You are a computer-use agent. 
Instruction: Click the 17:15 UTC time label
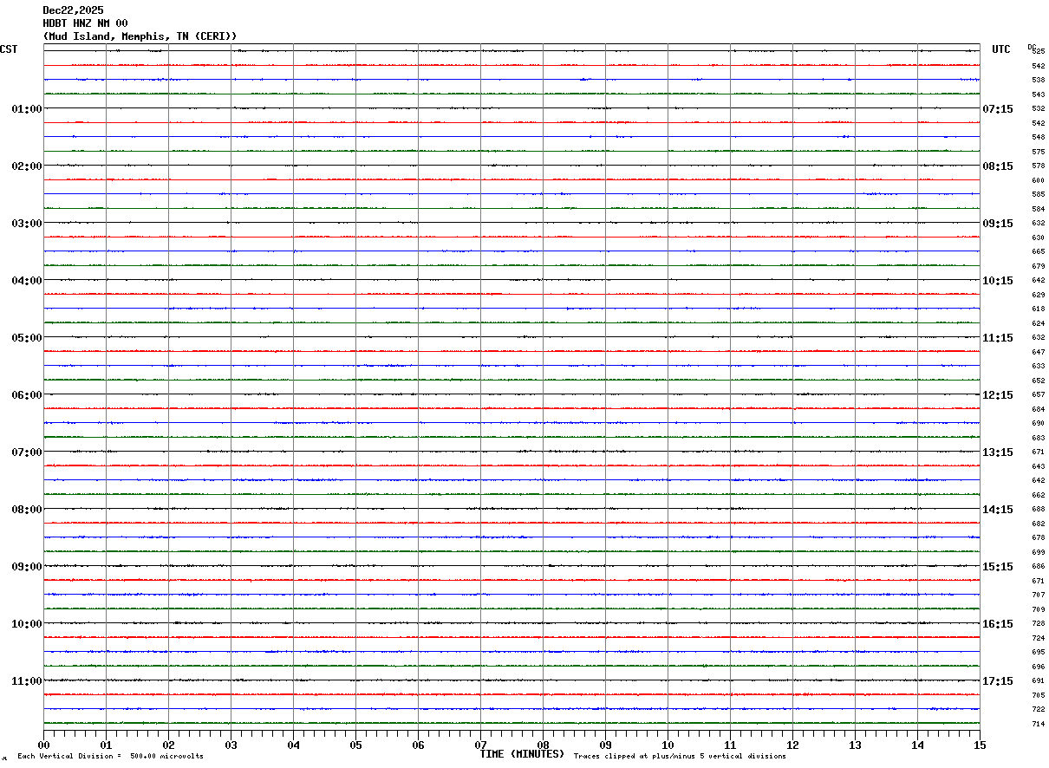(x=998, y=681)
